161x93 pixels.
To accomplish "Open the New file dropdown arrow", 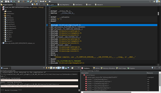I will (x=4, y=2).
